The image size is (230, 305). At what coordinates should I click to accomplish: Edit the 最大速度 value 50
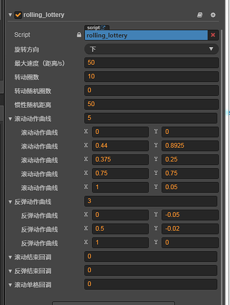pyautogui.click(x=152, y=63)
